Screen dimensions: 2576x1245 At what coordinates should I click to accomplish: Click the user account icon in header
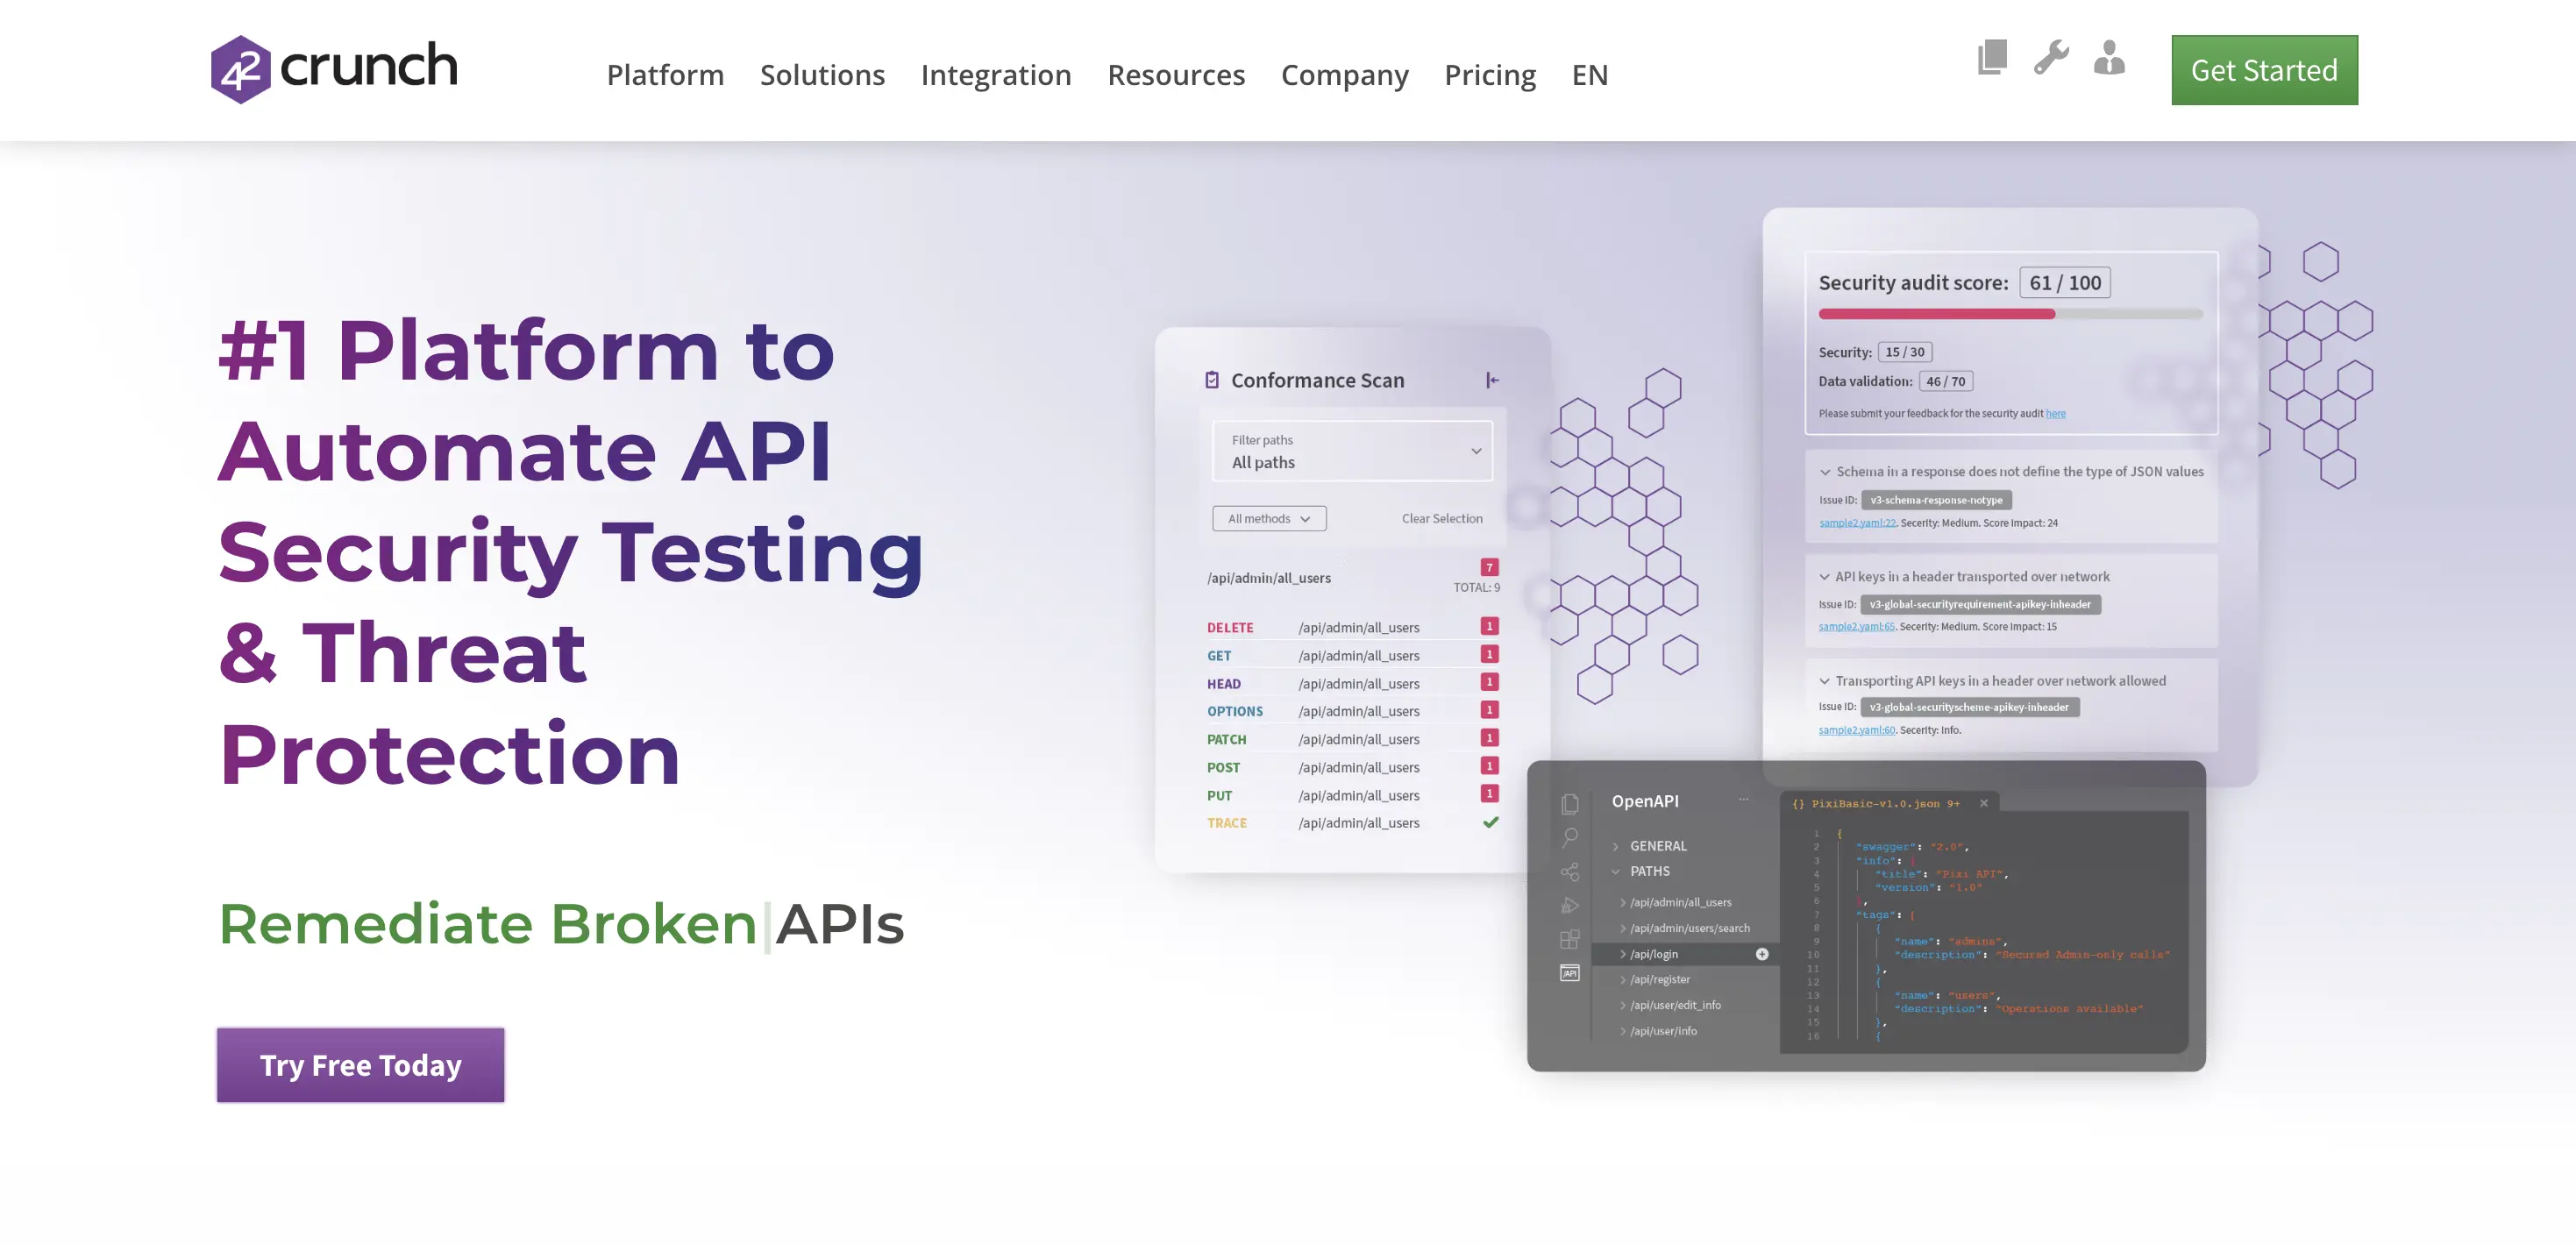(2109, 60)
